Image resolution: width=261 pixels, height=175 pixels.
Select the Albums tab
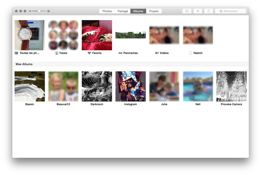(x=138, y=11)
